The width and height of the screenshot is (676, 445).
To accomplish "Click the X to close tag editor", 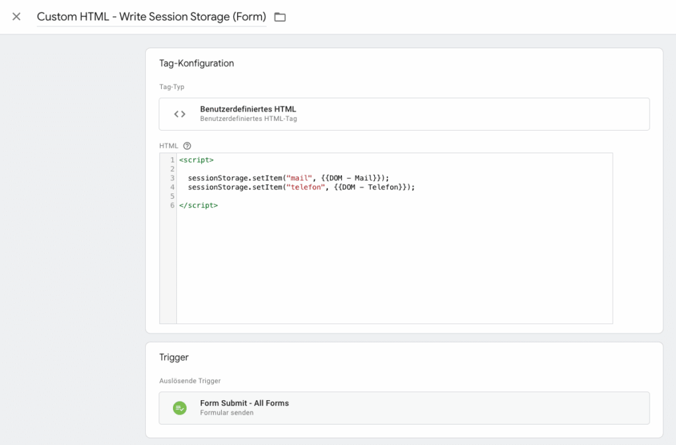I will tap(16, 17).
